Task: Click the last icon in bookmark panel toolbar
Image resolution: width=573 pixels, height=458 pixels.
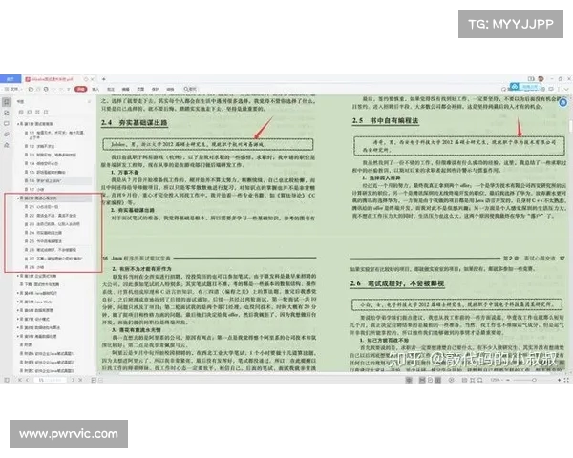Action: point(46,113)
